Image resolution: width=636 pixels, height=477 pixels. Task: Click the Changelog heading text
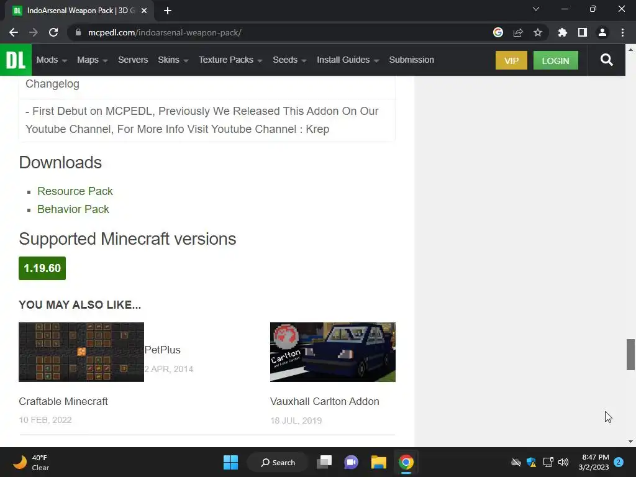tap(52, 84)
